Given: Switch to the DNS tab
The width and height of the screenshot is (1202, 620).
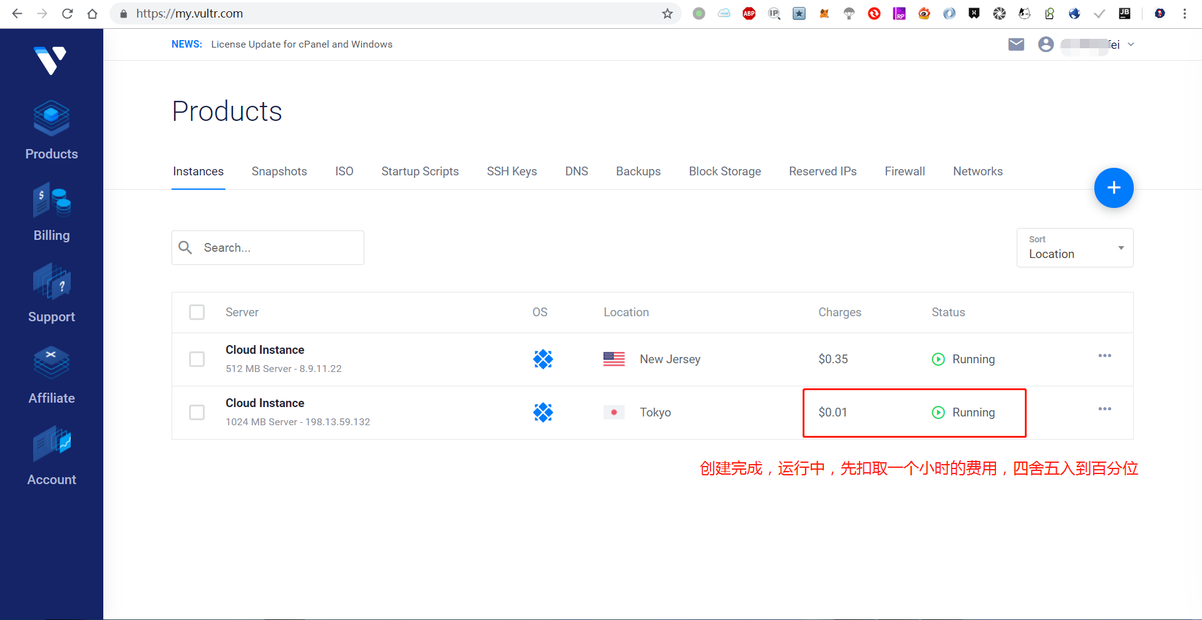Looking at the screenshot, I should [x=577, y=172].
